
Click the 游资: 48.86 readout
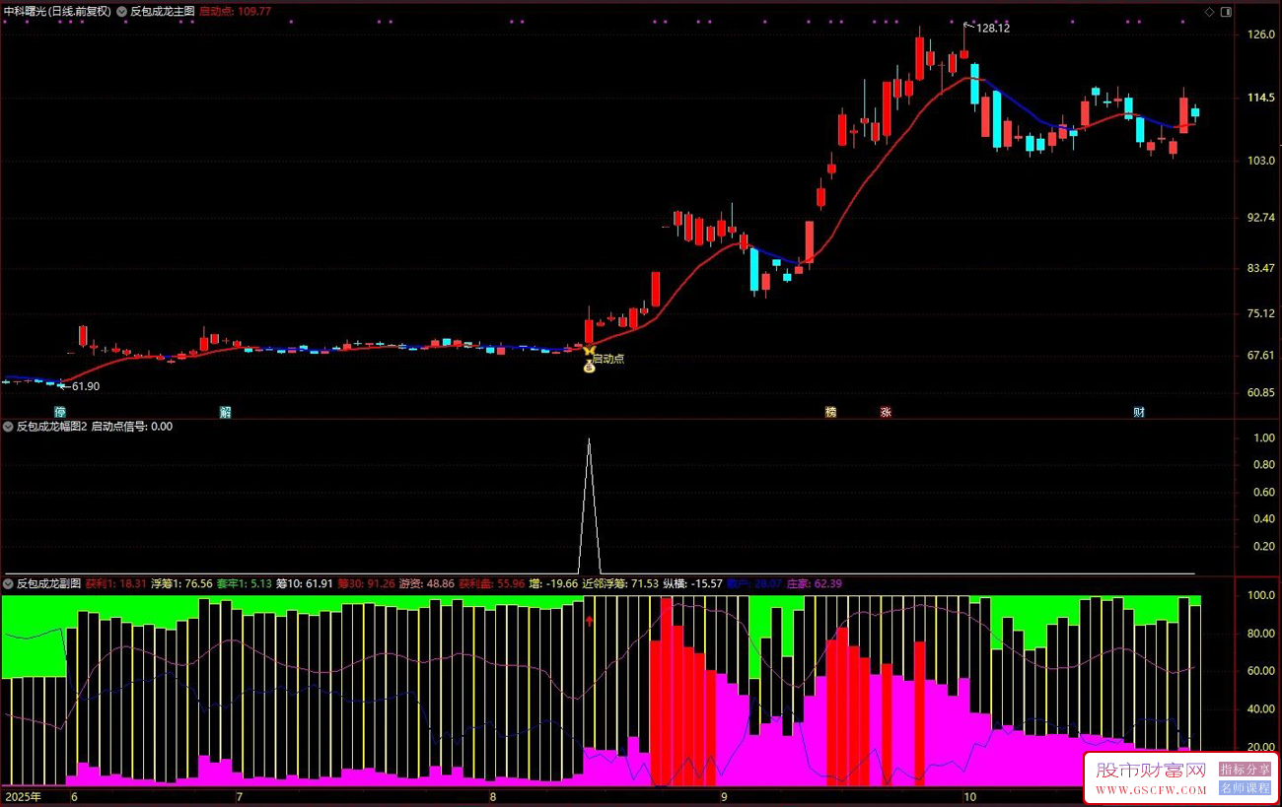point(427,584)
